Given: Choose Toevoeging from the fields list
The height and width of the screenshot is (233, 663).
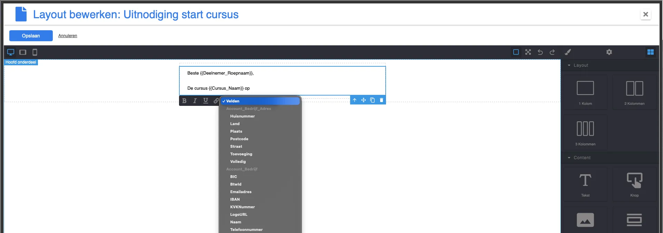Looking at the screenshot, I should click(260, 154).
